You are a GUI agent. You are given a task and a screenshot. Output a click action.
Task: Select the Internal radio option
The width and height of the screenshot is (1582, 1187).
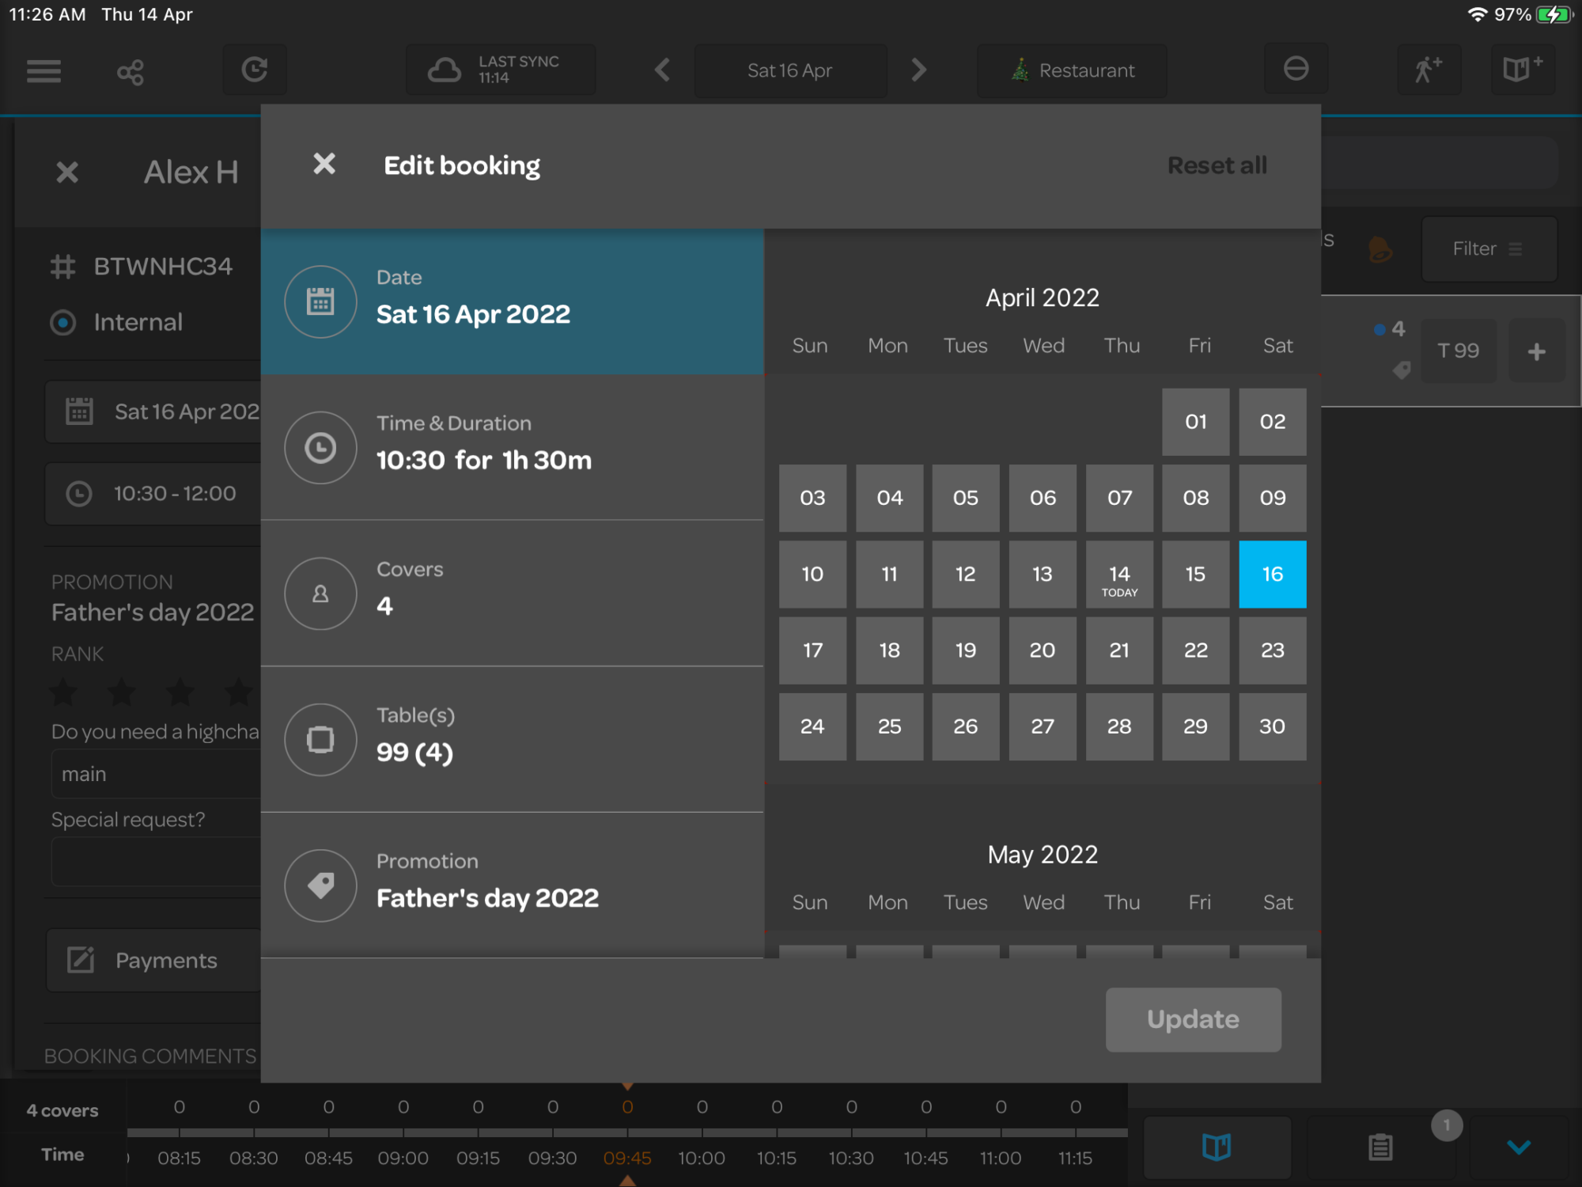click(x=63, y=322)
